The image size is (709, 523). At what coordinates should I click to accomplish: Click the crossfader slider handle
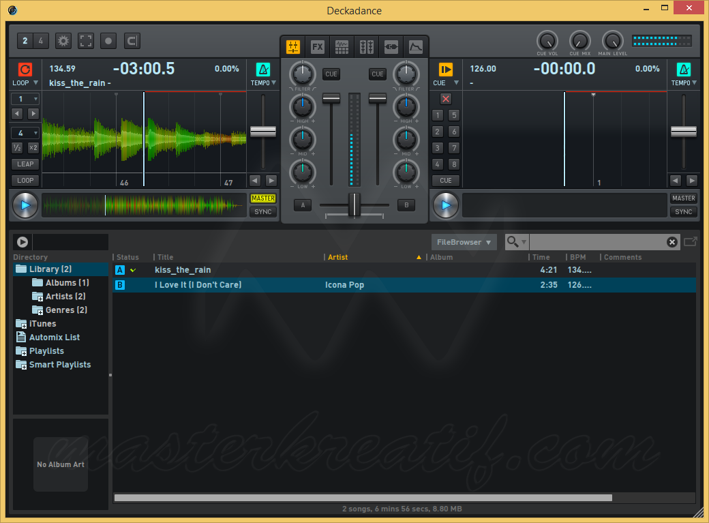point(354,205)
